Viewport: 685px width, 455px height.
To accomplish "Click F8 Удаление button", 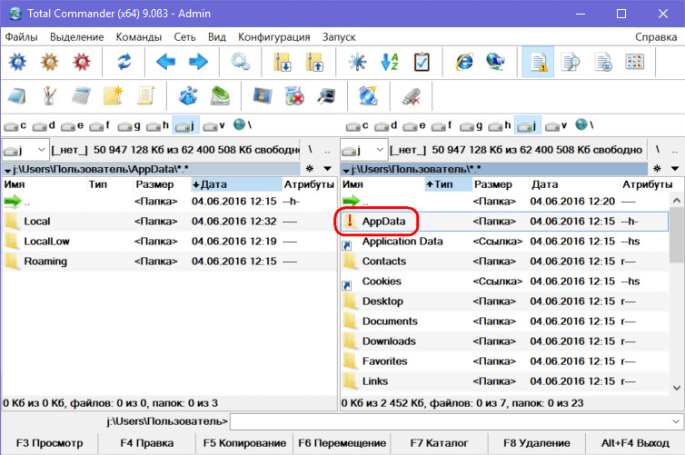I will [x=537, y=443].
